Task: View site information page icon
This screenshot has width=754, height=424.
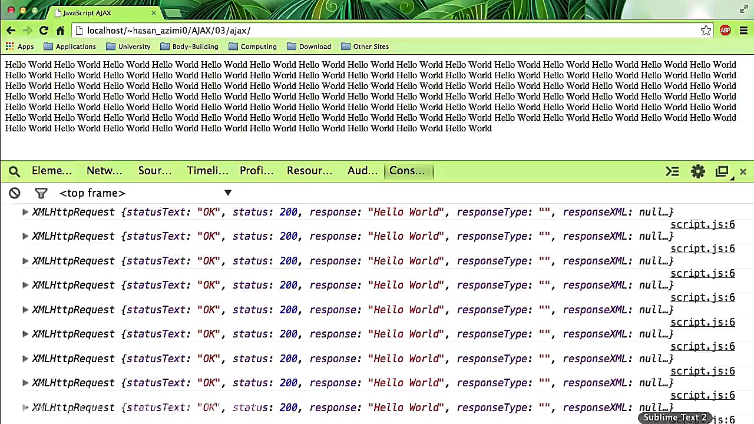Action: point(80,31)
